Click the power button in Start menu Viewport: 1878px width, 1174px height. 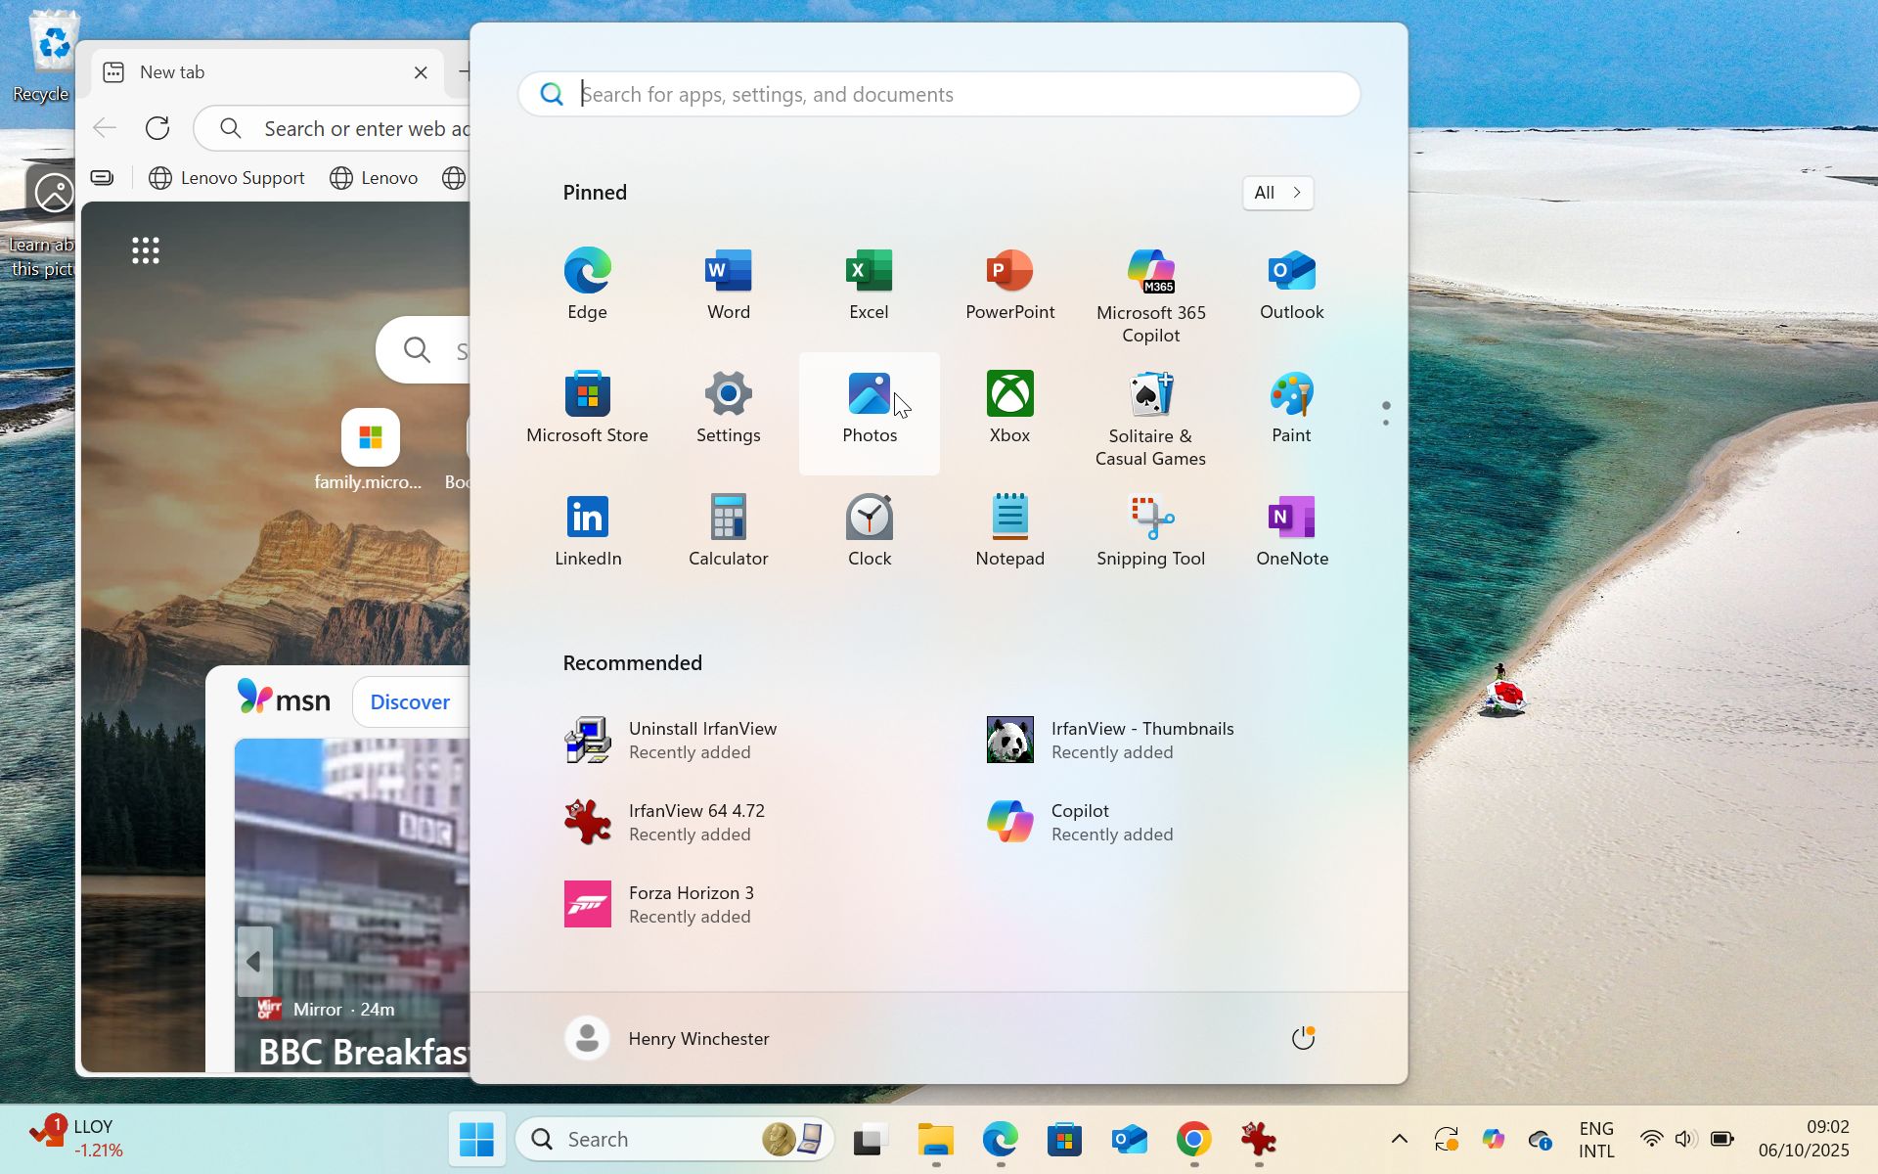tap(1302, 1038)
